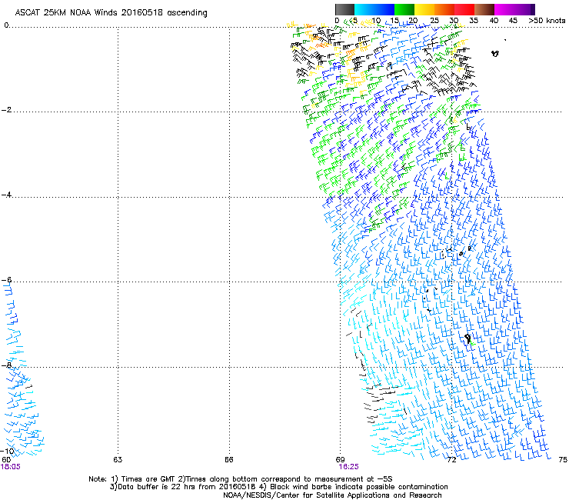Click the '40' legend scale label
569x500 pixels.
pos(494,21)
